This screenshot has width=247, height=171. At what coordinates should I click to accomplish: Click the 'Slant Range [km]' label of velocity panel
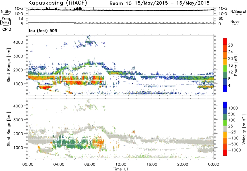click(9, 129)
